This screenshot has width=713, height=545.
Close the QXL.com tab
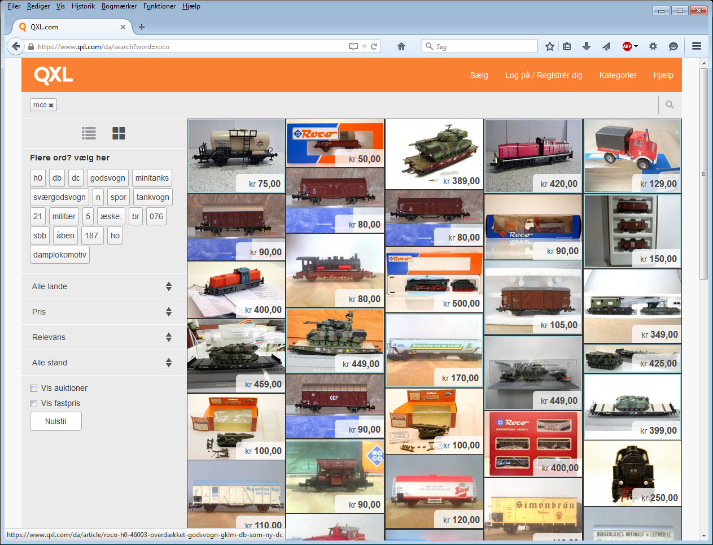pos(123,27)
